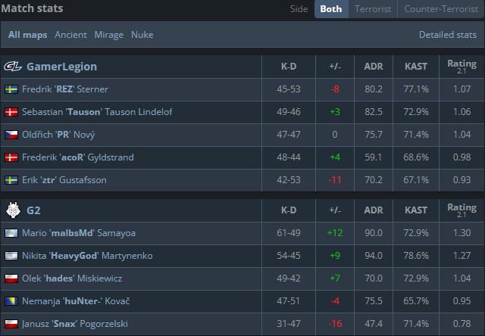Viewport: 485px width, 336px height.
Task: Click the G2 team logo icon
Action: 13,210
